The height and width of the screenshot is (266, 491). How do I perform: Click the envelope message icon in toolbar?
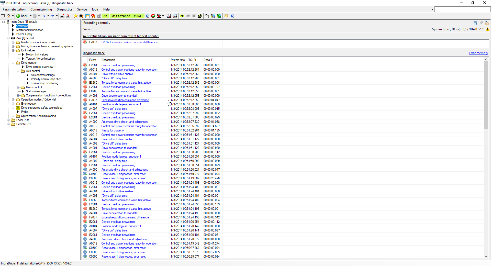226,16
